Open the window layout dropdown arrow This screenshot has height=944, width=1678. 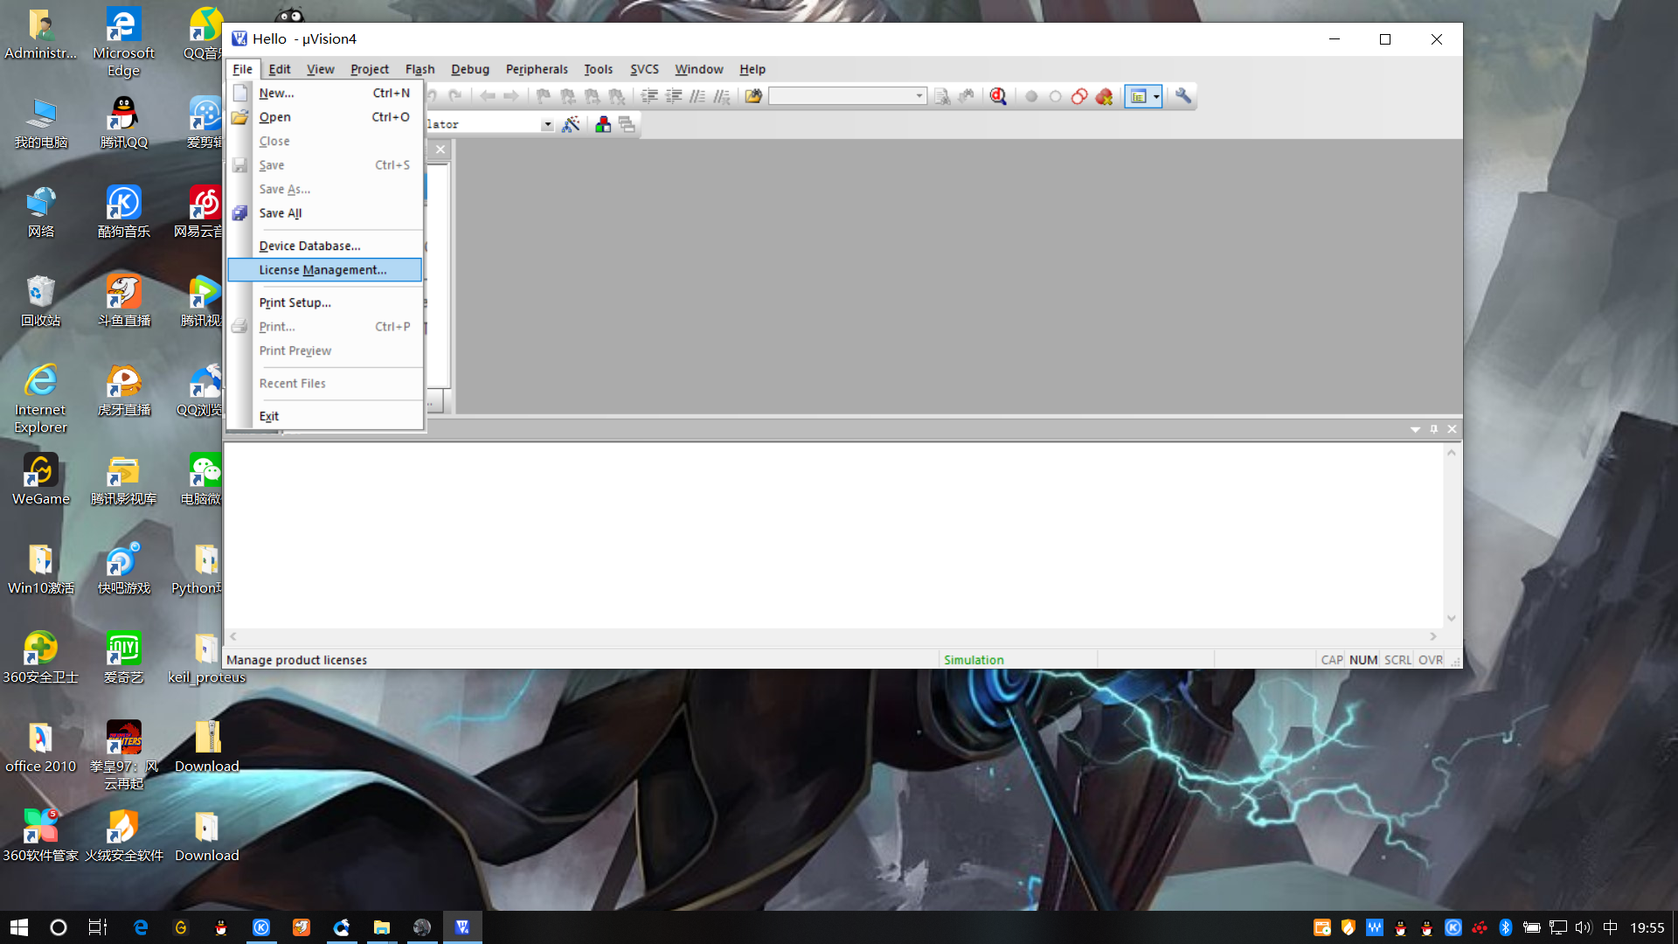(1156, 96)
